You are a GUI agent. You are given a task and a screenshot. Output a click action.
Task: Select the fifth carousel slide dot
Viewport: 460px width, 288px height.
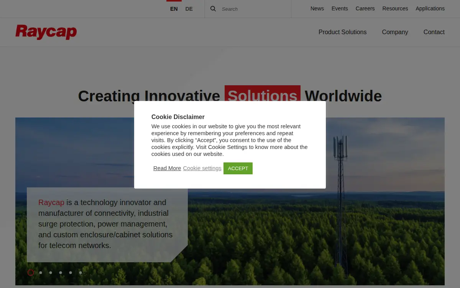(71, 273)
